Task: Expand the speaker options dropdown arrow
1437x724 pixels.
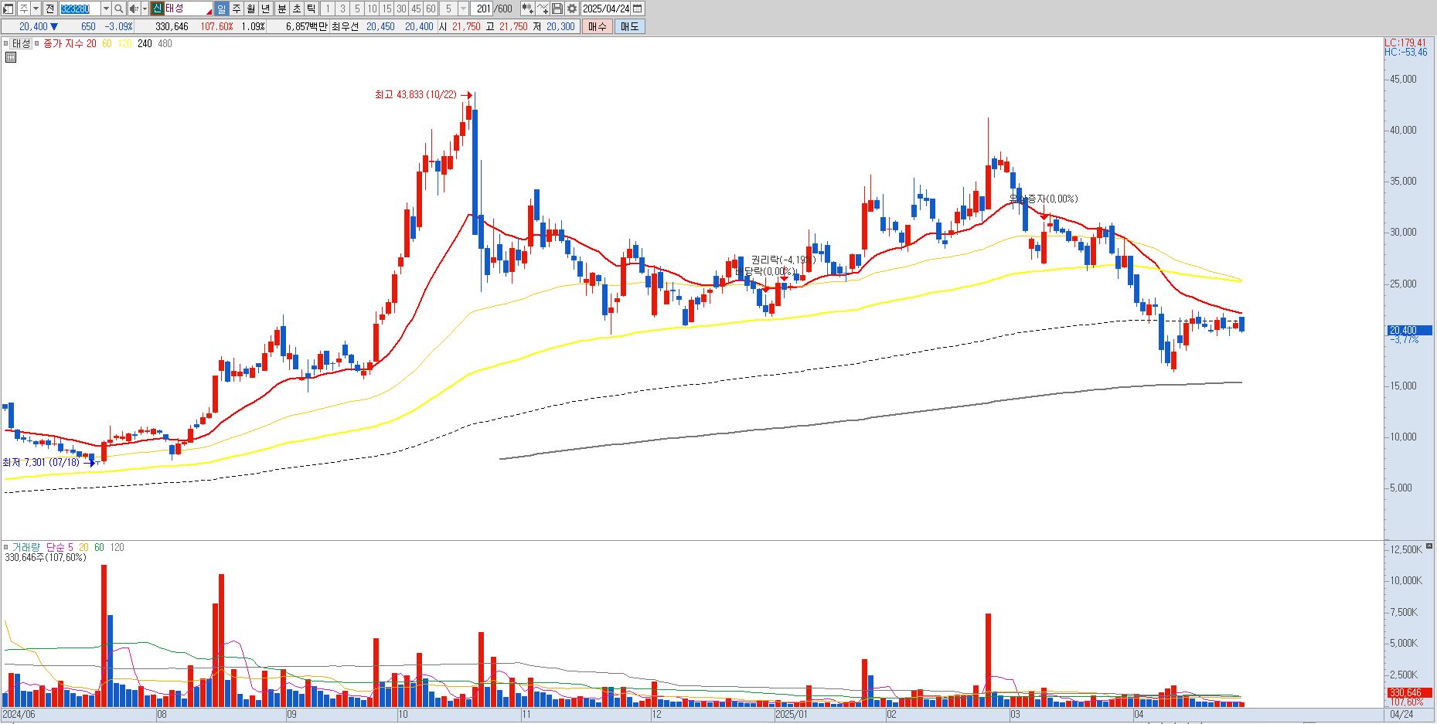Action: pos(145,8)
